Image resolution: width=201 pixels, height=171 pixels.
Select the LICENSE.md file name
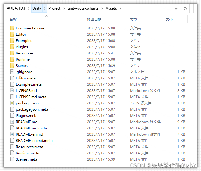(x=26, y=91)
